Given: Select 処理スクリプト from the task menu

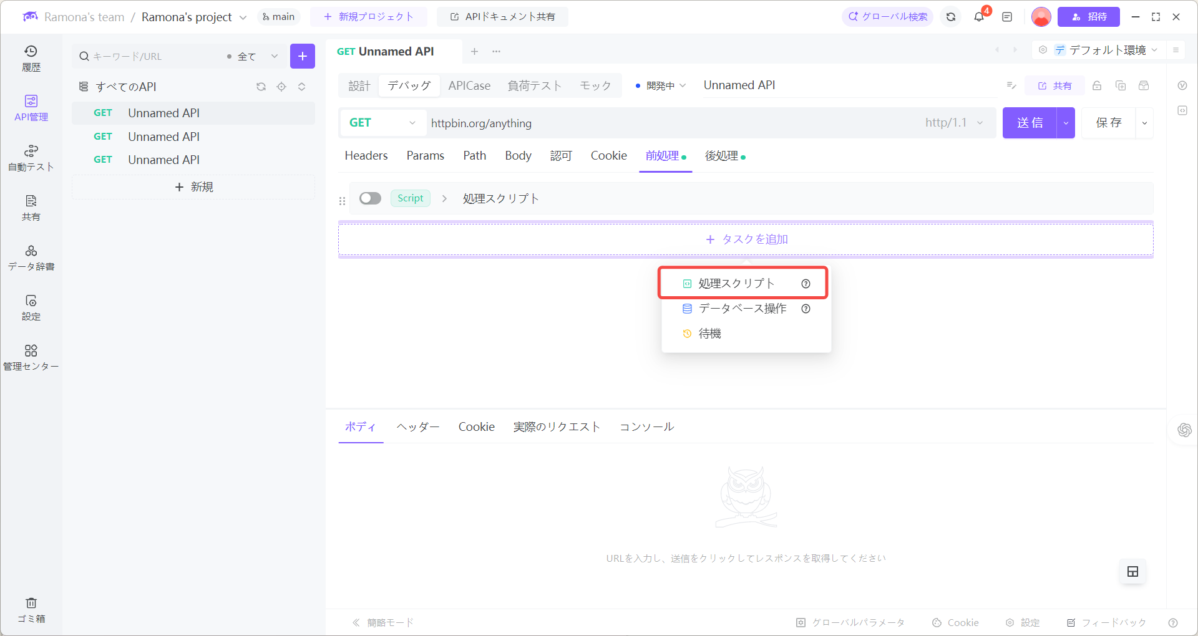Looking at the screenshot, I should (735, 282).
